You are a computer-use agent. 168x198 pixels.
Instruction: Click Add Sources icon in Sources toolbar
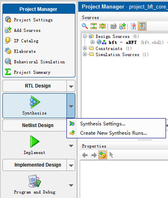point(122,26)
